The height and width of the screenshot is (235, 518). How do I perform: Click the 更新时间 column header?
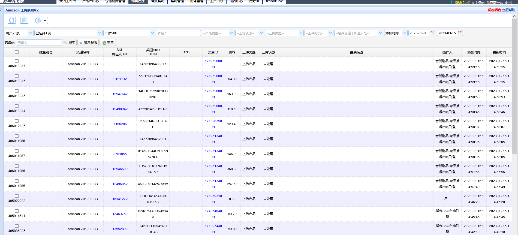[499, 52]
